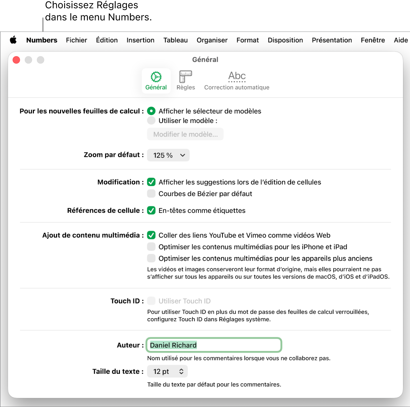Click the Utiliser Touch ID checkbox
This screenshot has height=407, width=410.
(x=151, y=301)
